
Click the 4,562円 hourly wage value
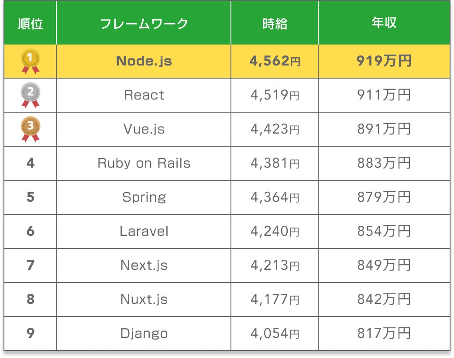point(275,61)
